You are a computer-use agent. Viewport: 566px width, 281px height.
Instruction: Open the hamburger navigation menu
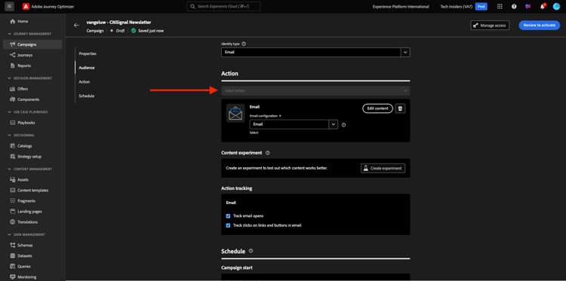pyautogui.click(x=9, y=6)
